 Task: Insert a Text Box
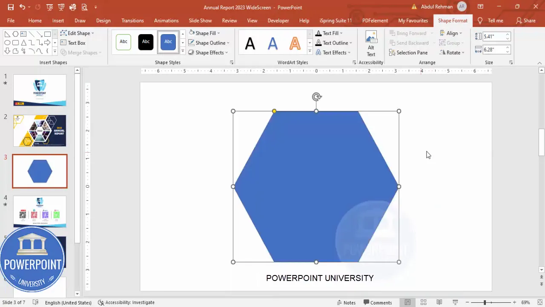click(x=73, y=43)
